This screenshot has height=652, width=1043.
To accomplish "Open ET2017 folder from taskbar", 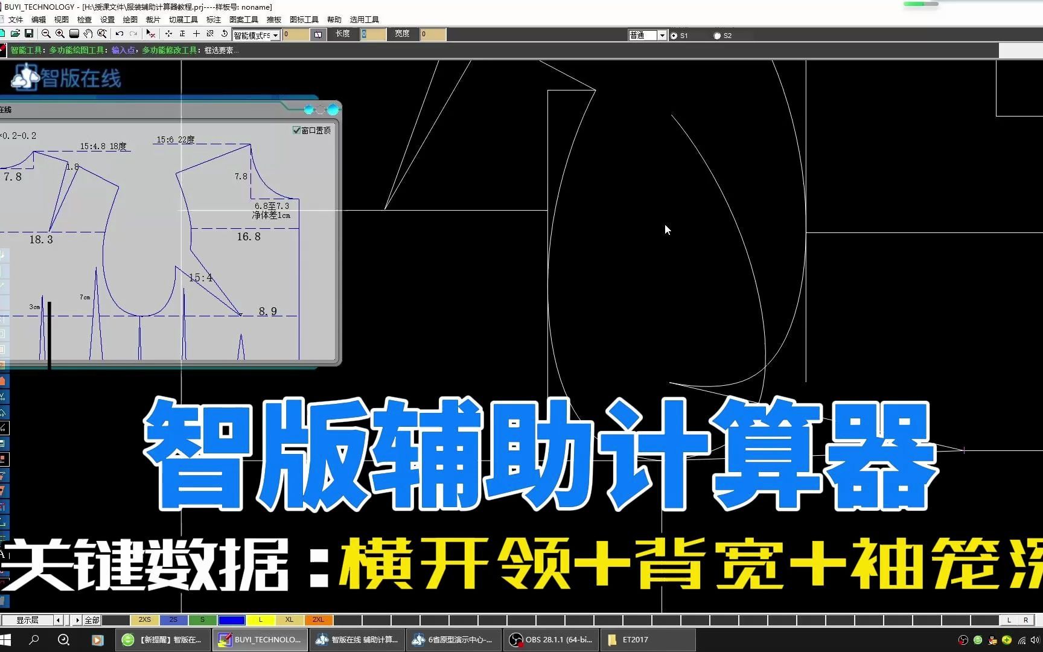I will coord(648,640).
